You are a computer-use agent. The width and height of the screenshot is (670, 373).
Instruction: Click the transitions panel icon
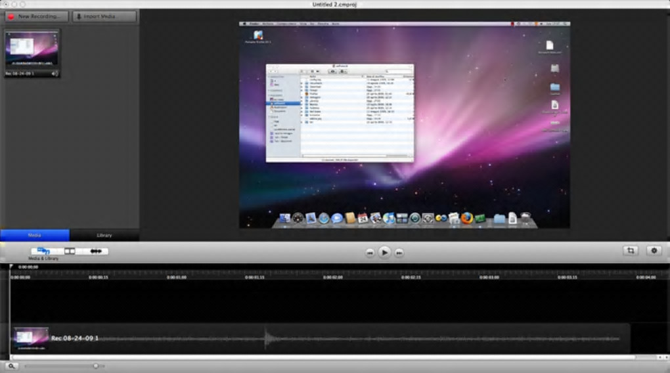pyautogui.click(x=70, y=251)
